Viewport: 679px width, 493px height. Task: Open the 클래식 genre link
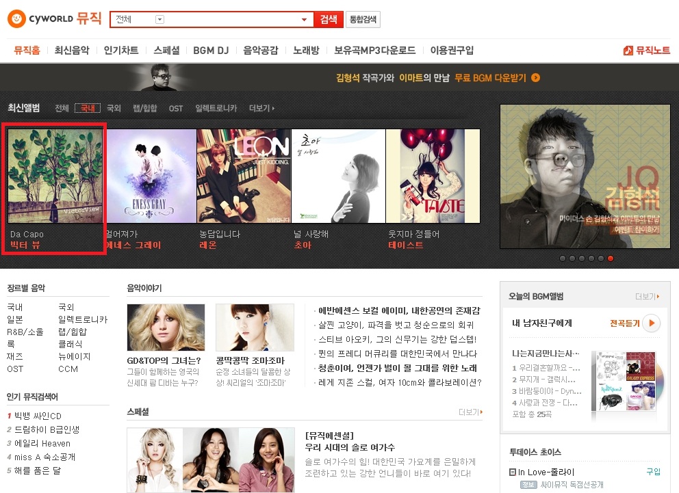(x=70, y=344)
